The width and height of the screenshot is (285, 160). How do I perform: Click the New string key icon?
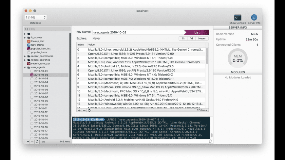tap(29, 45)
